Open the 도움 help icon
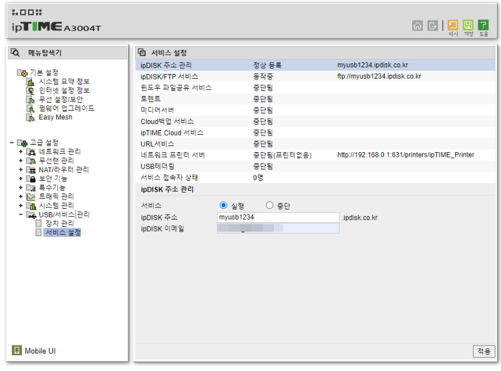Viewport: 501px width, 371px height. (483, 25)
